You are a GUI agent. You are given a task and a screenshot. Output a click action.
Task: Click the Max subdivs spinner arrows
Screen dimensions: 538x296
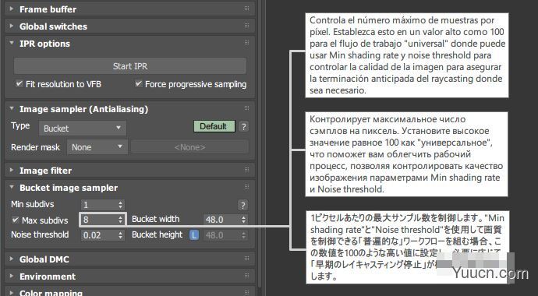click(120, 219)
